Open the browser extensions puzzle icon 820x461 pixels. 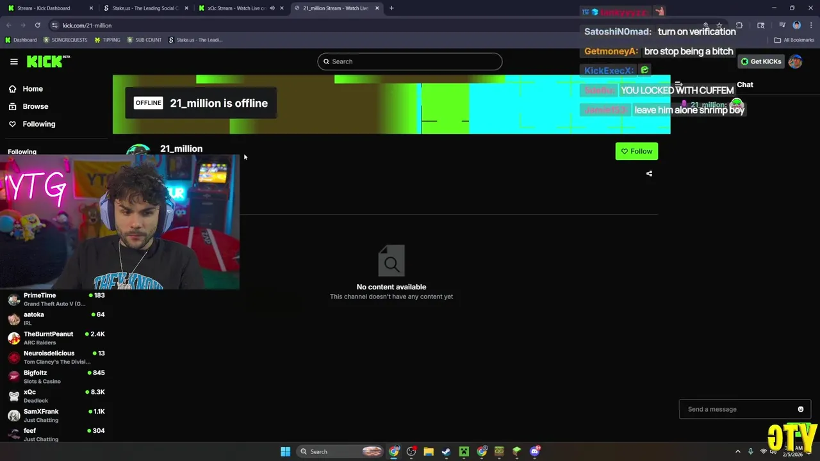pyautogui.click(x=739, y=26)
